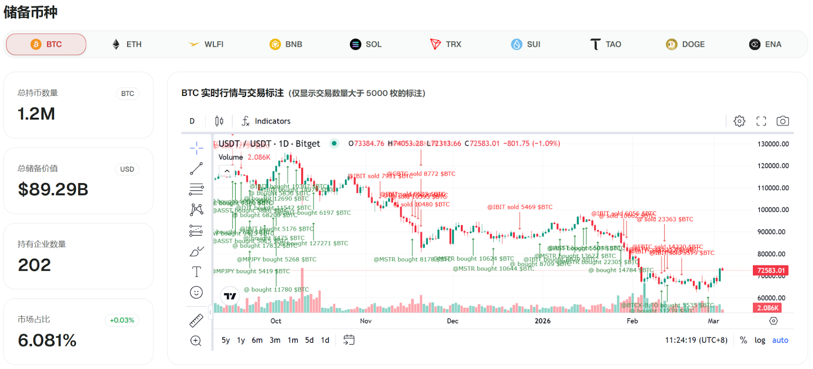The height and width of the screenshot is (369, 813).
Task: Open timezone menu showing 11:24:19 (UTC+8)
Action: [696, 340]
